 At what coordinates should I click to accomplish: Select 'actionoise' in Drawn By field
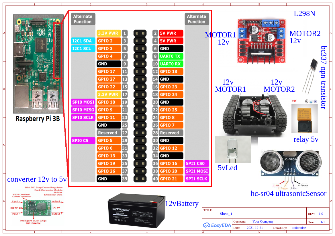(299, 228)
